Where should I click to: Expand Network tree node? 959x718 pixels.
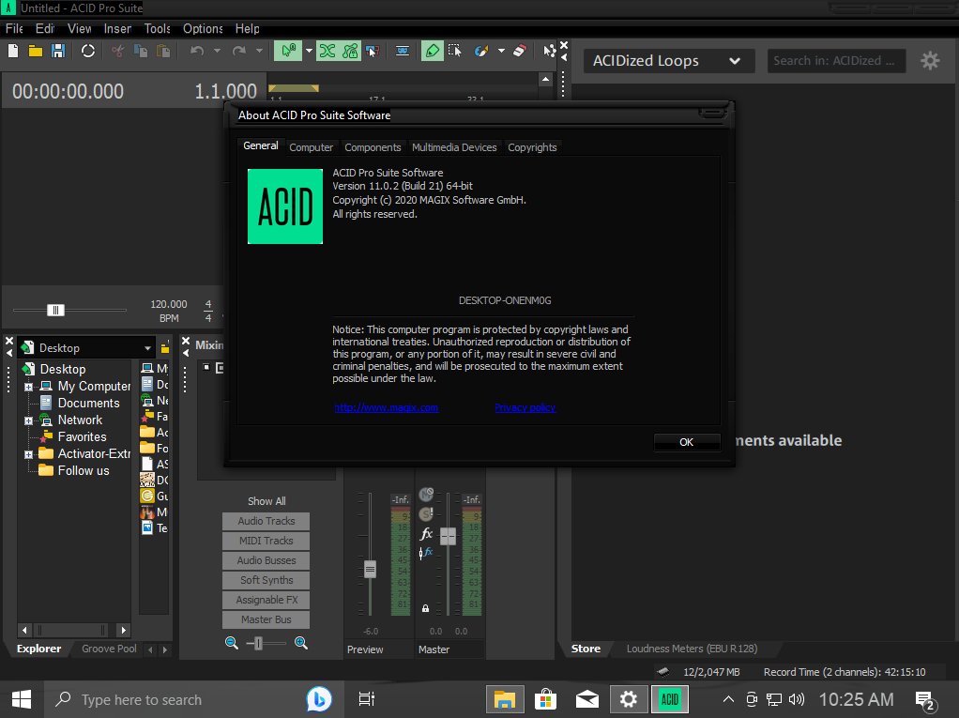click(x=28, y=420)
